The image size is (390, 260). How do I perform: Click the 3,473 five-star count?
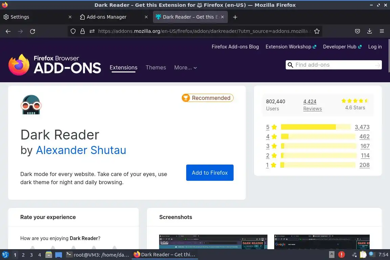click(362, 127)
